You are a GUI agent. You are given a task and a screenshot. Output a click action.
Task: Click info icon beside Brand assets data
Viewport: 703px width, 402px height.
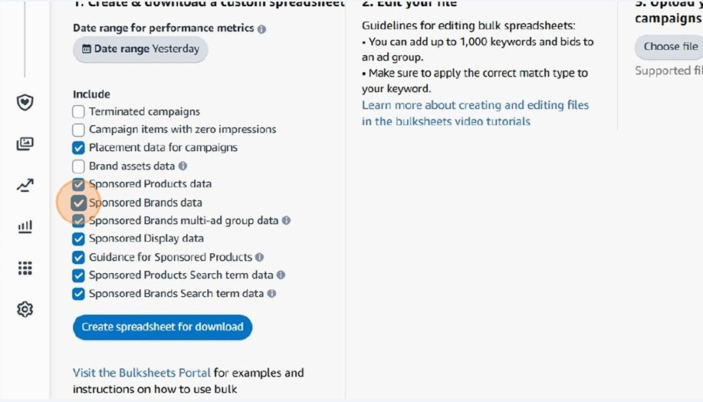click(183, 166)
